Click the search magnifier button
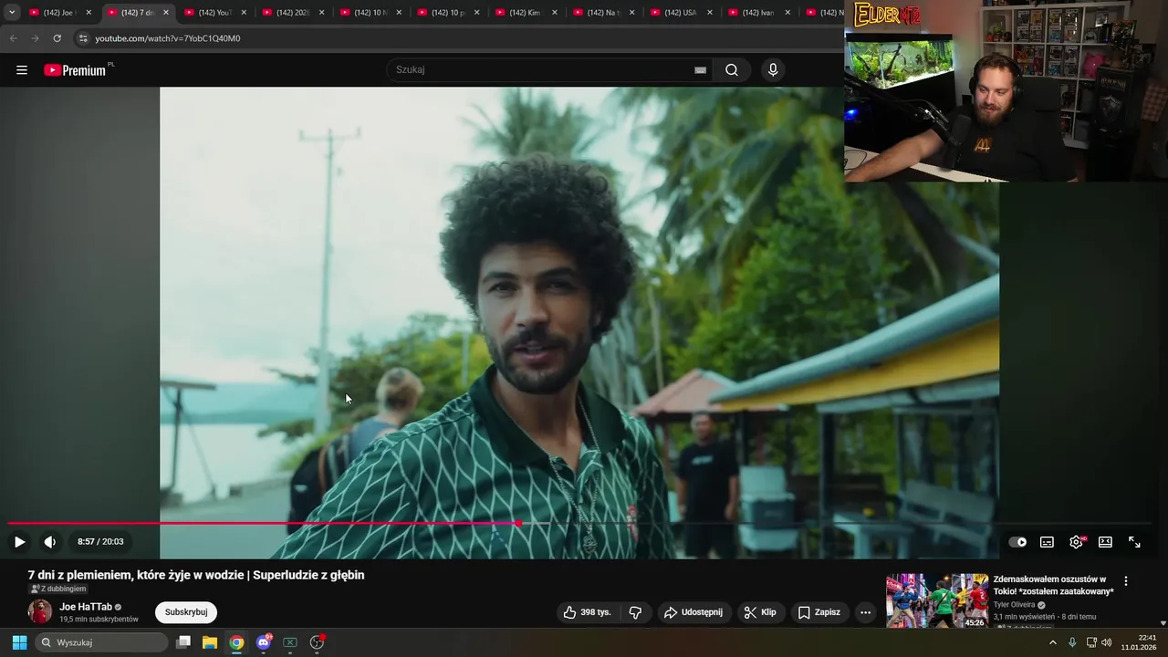The height and width of the screenshot is (657, 1168). click(x=732, y=70)
